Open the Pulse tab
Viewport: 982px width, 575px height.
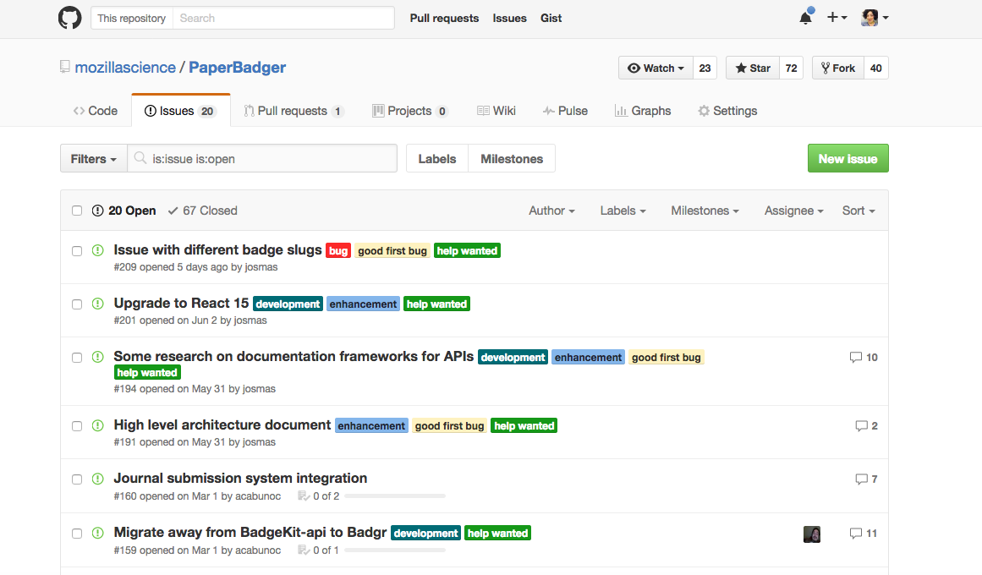click(565, 111)
